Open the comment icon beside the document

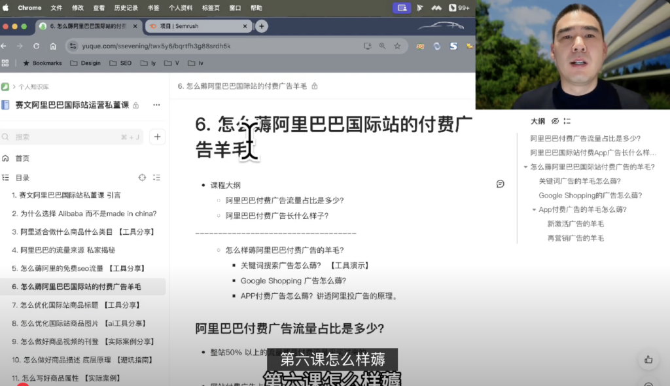tap(501, 184)
